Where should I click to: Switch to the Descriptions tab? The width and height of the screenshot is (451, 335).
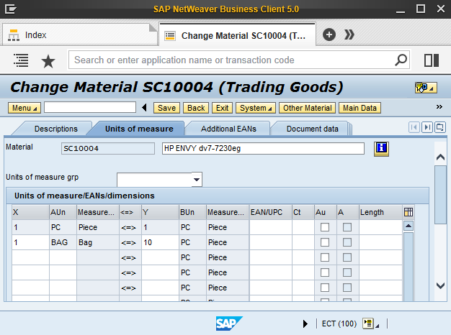[56, 129]
